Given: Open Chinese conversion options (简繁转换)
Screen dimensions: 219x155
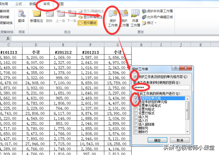Looking at the screenshot, I should [6, 23].
